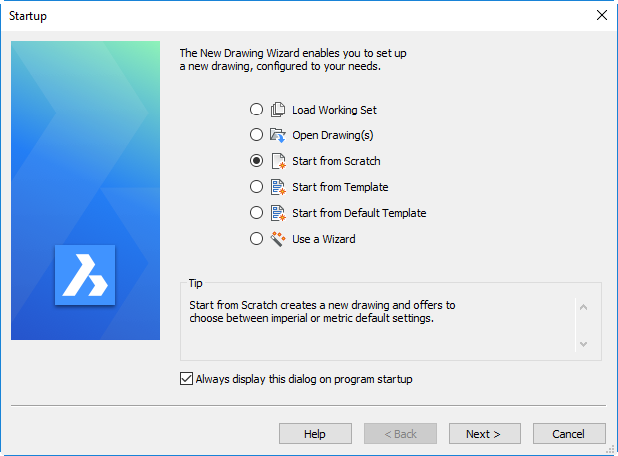This screenshot has height=456, width=618.
Task: Close the Startup window with X
Action: (602, 15)
